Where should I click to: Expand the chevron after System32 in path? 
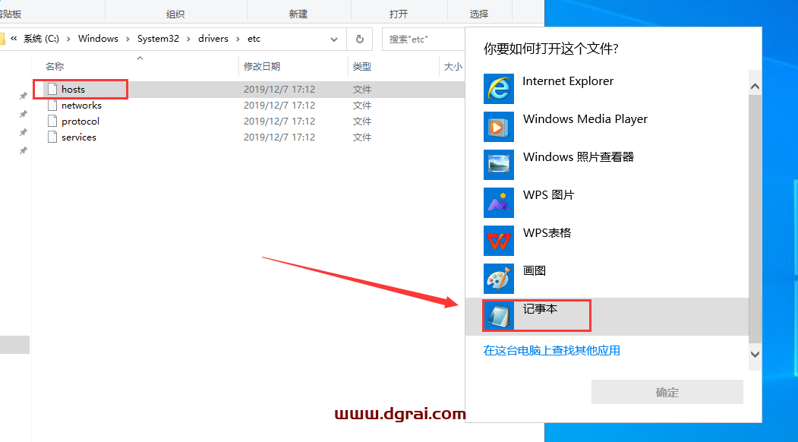(x=189, y=39)
